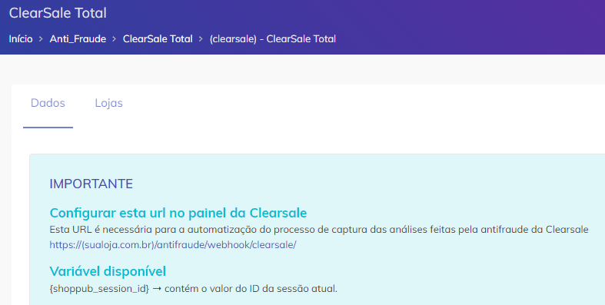The width and height of the screenshot is (605, 305).
Task: Click the chevron right after Anti_Fraude
Action: 115,39
